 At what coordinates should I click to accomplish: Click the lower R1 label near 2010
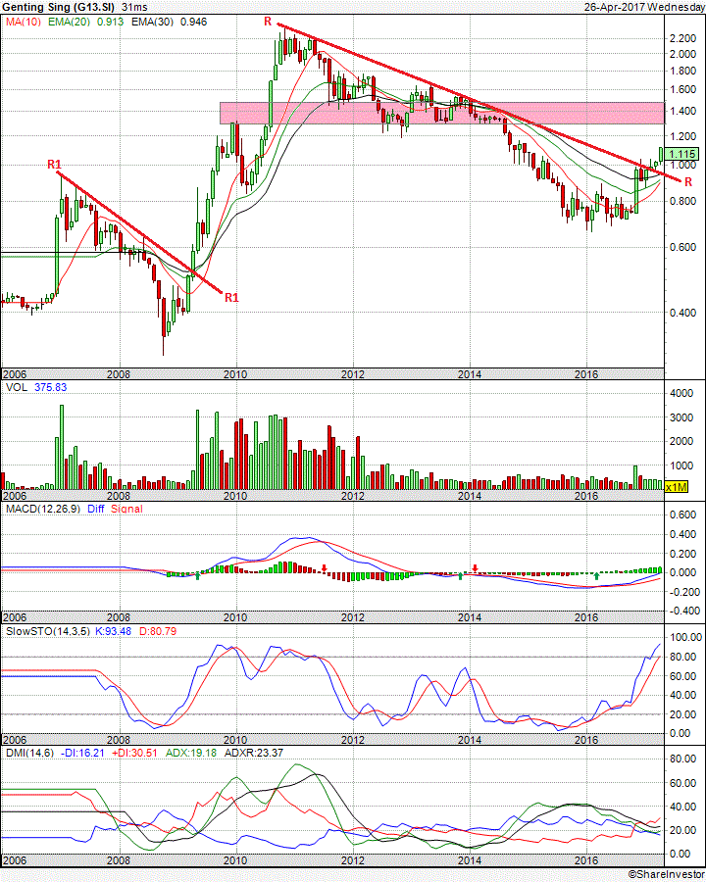pyautogui.click(x=231, y=298)
